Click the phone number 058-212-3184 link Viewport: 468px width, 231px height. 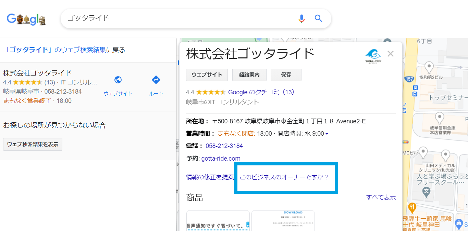pos(224,146)
